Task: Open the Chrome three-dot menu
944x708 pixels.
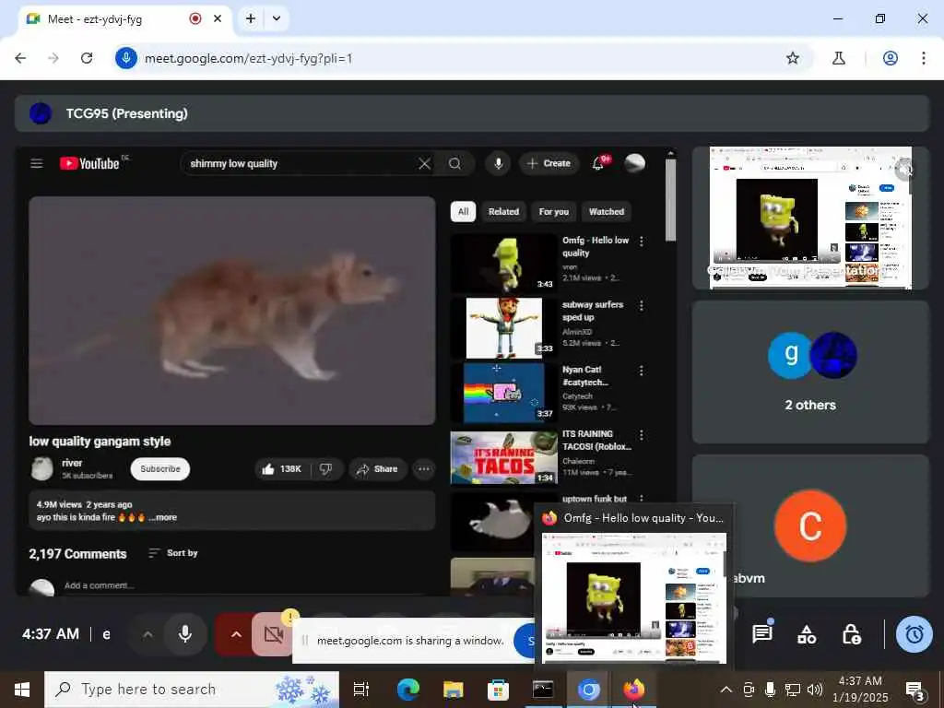Action: (924, 58)
